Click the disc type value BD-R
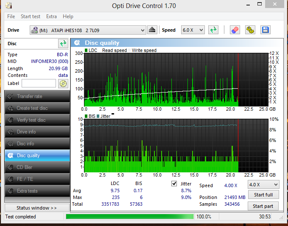 (62, 54)
